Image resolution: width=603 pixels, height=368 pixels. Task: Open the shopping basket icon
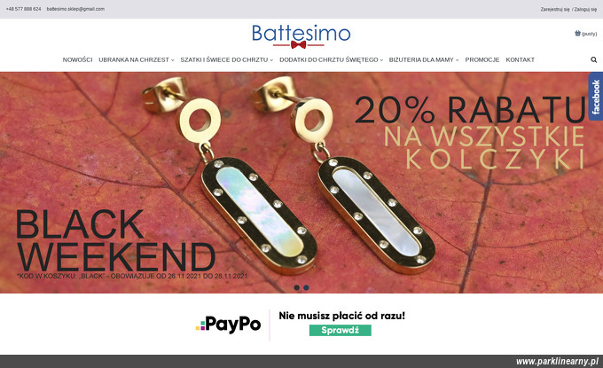pyautogui.click(x=577, y=33)
